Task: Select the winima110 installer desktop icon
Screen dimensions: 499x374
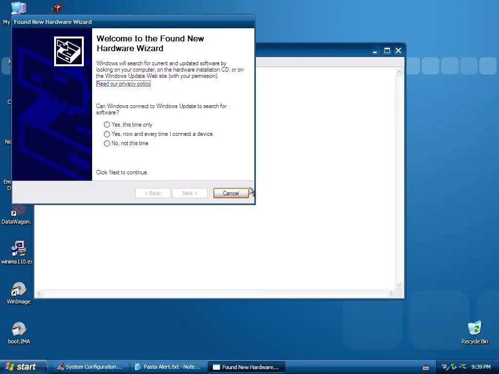Action: coord(18,253)
